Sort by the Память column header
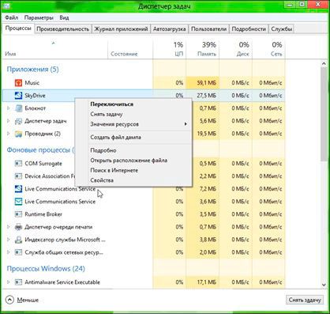 202,50
